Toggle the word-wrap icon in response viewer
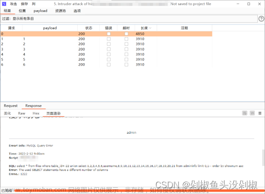Viewport: 265px width, 194px height. point(245,113)
